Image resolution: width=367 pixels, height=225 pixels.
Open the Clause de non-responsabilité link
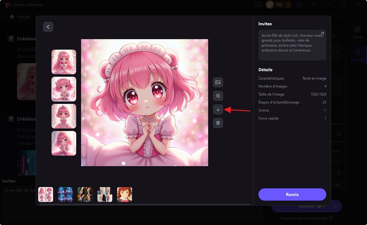point(304,218)
